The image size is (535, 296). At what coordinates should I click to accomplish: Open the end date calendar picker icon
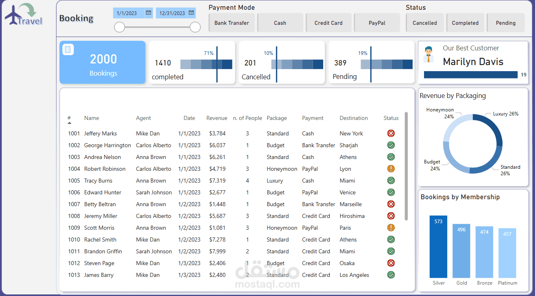coord(191,13)
